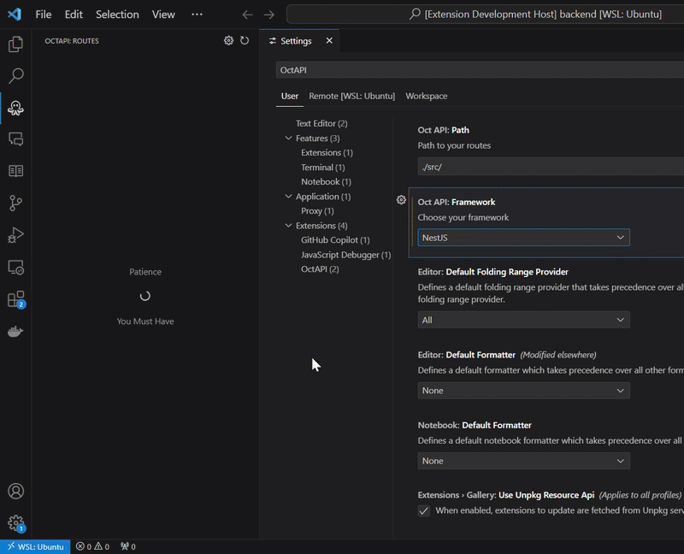This screenshot has height=554, width=684.
Task: Open the Selection menu
Action: click(117, 15)
